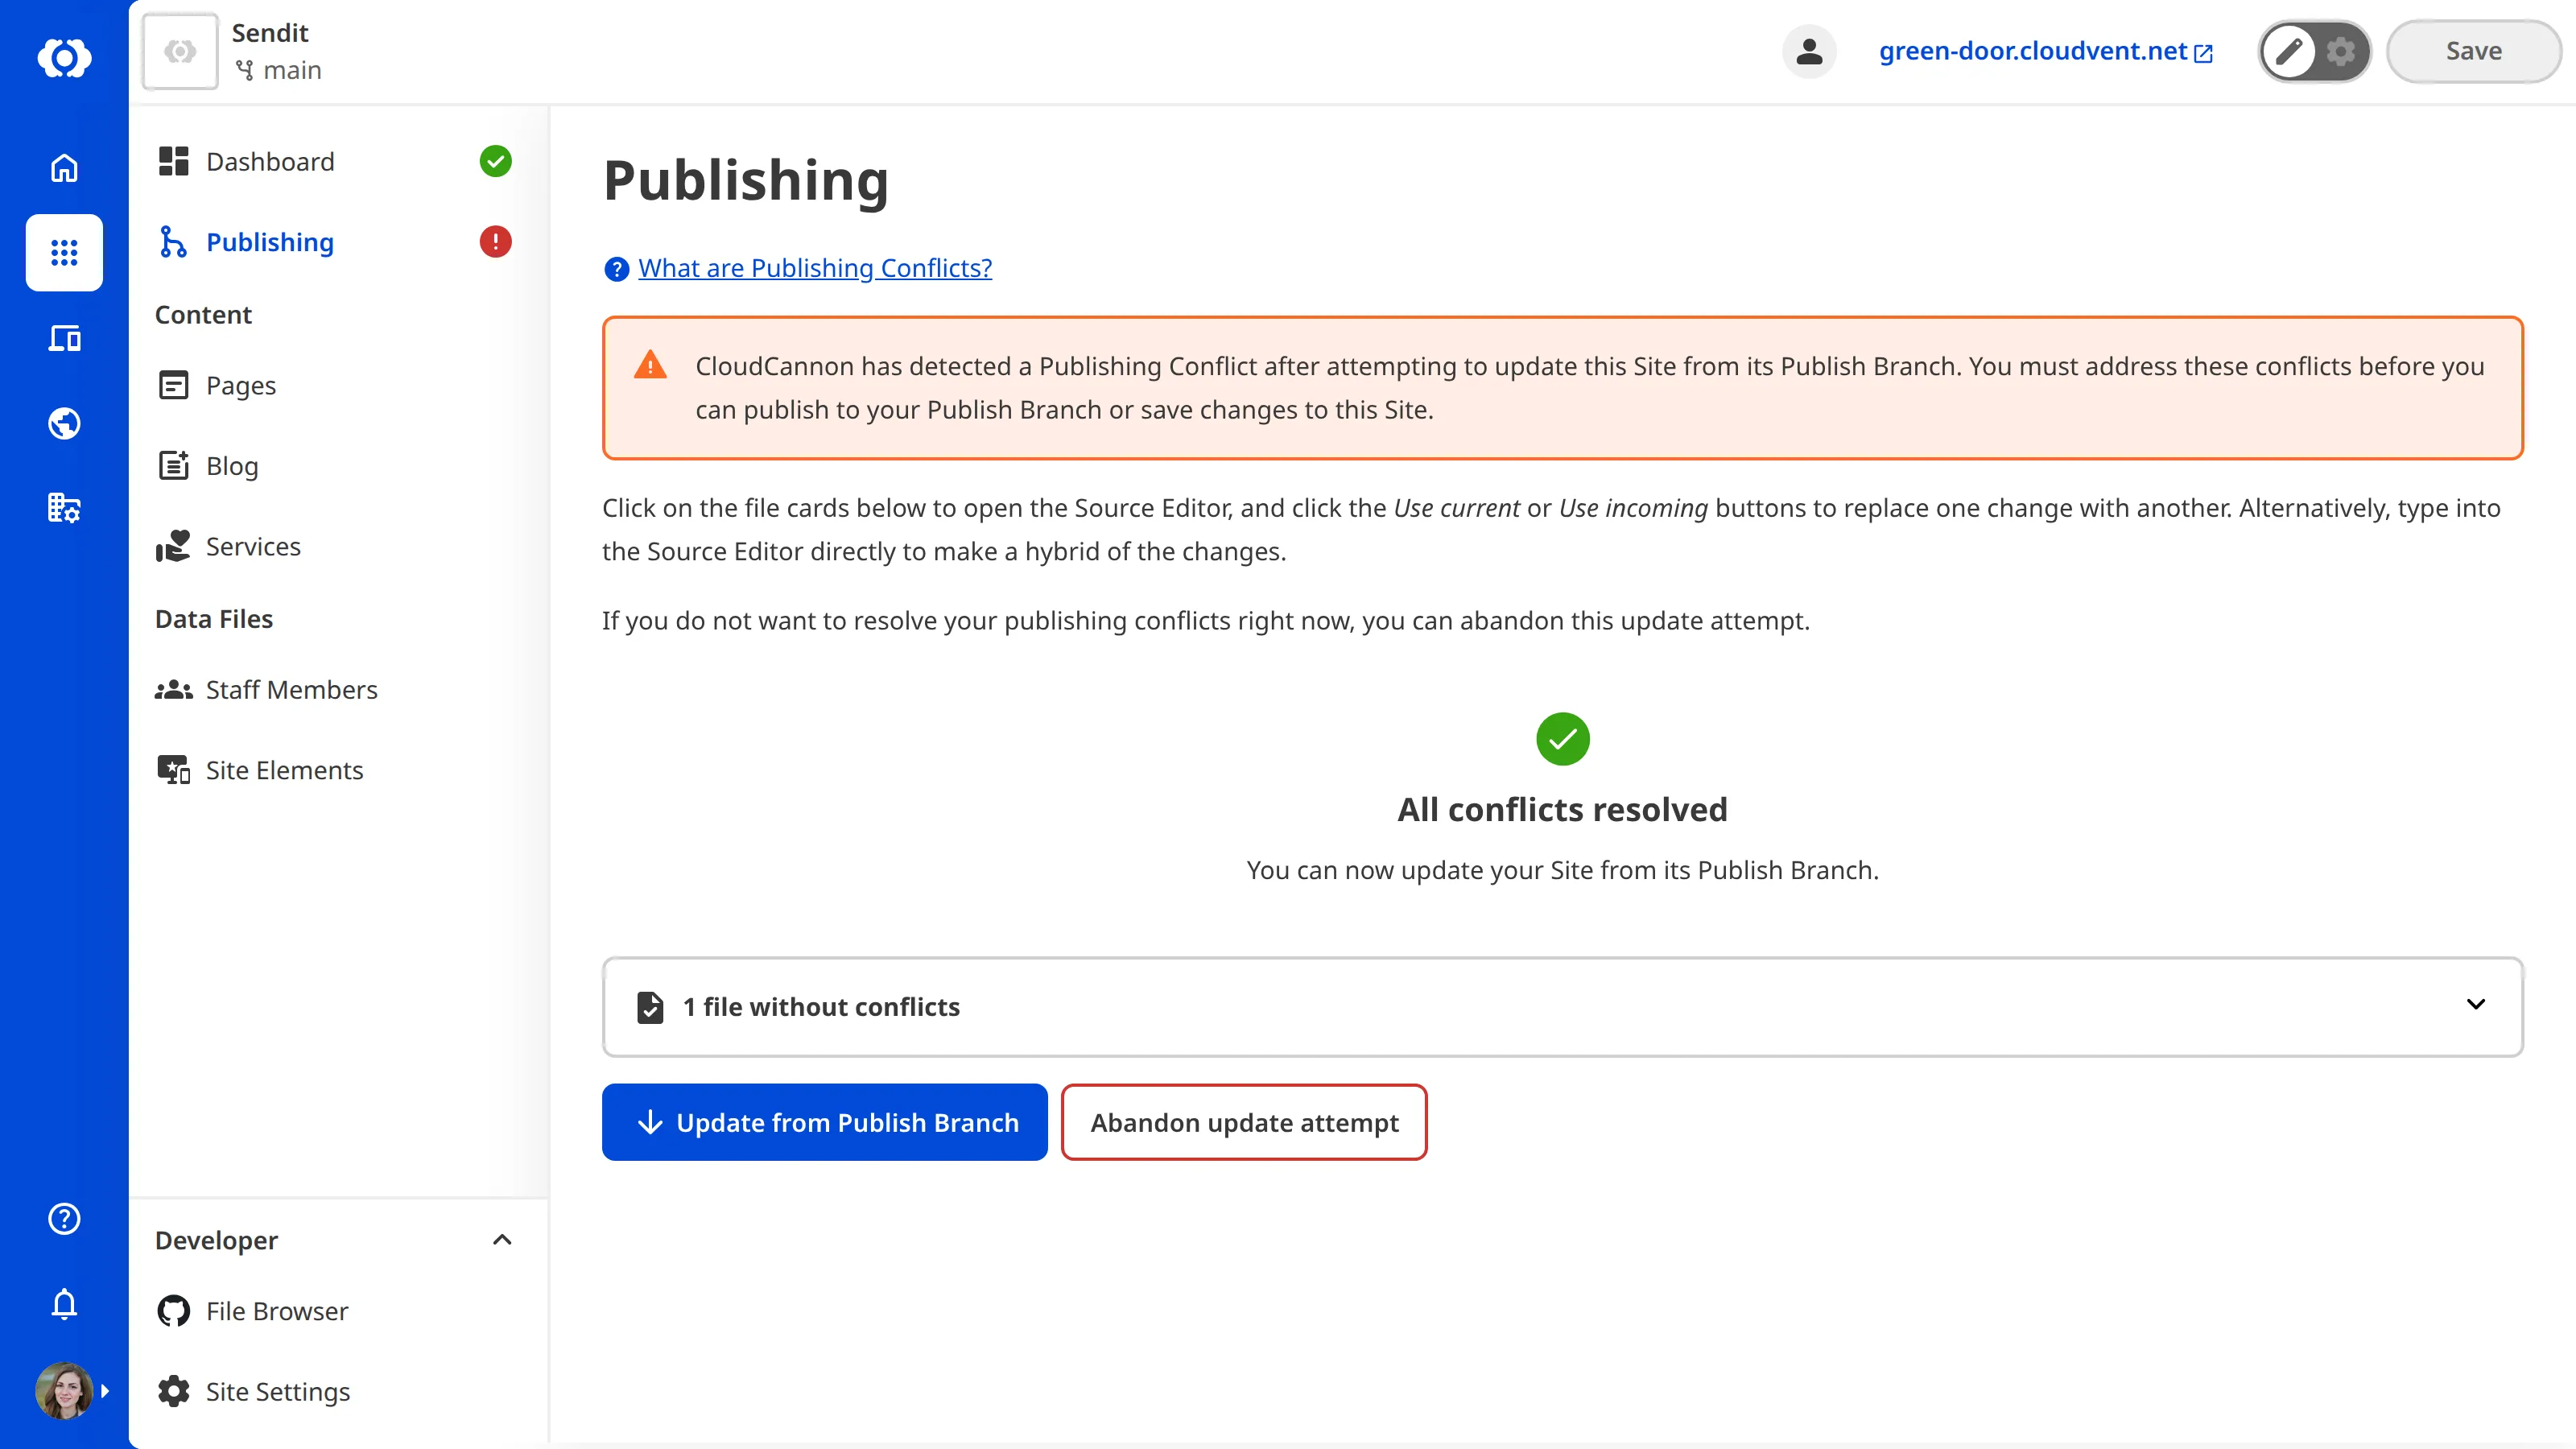Click the chevron on files without conflicts
The width and height of the screenshot is (2576, 1449).
pos(2475,1004)
